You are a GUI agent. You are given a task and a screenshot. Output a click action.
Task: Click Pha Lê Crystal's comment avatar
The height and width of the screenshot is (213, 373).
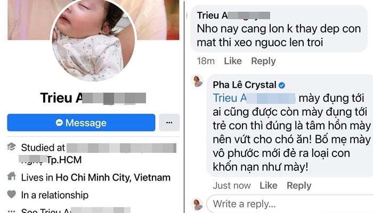198,81
